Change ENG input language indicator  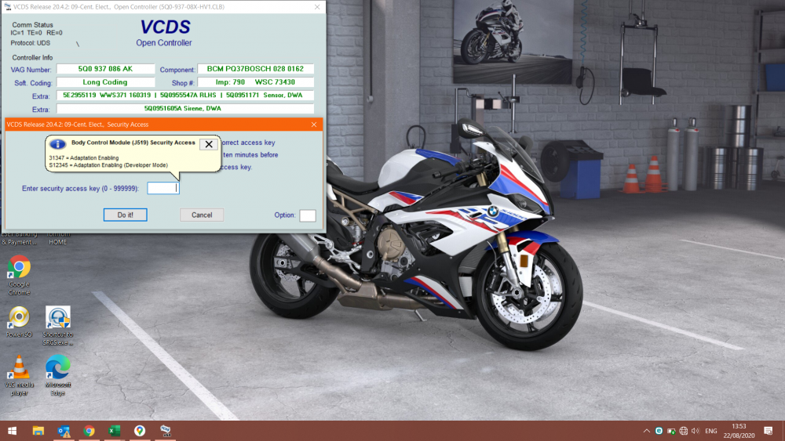pos(711,431)
